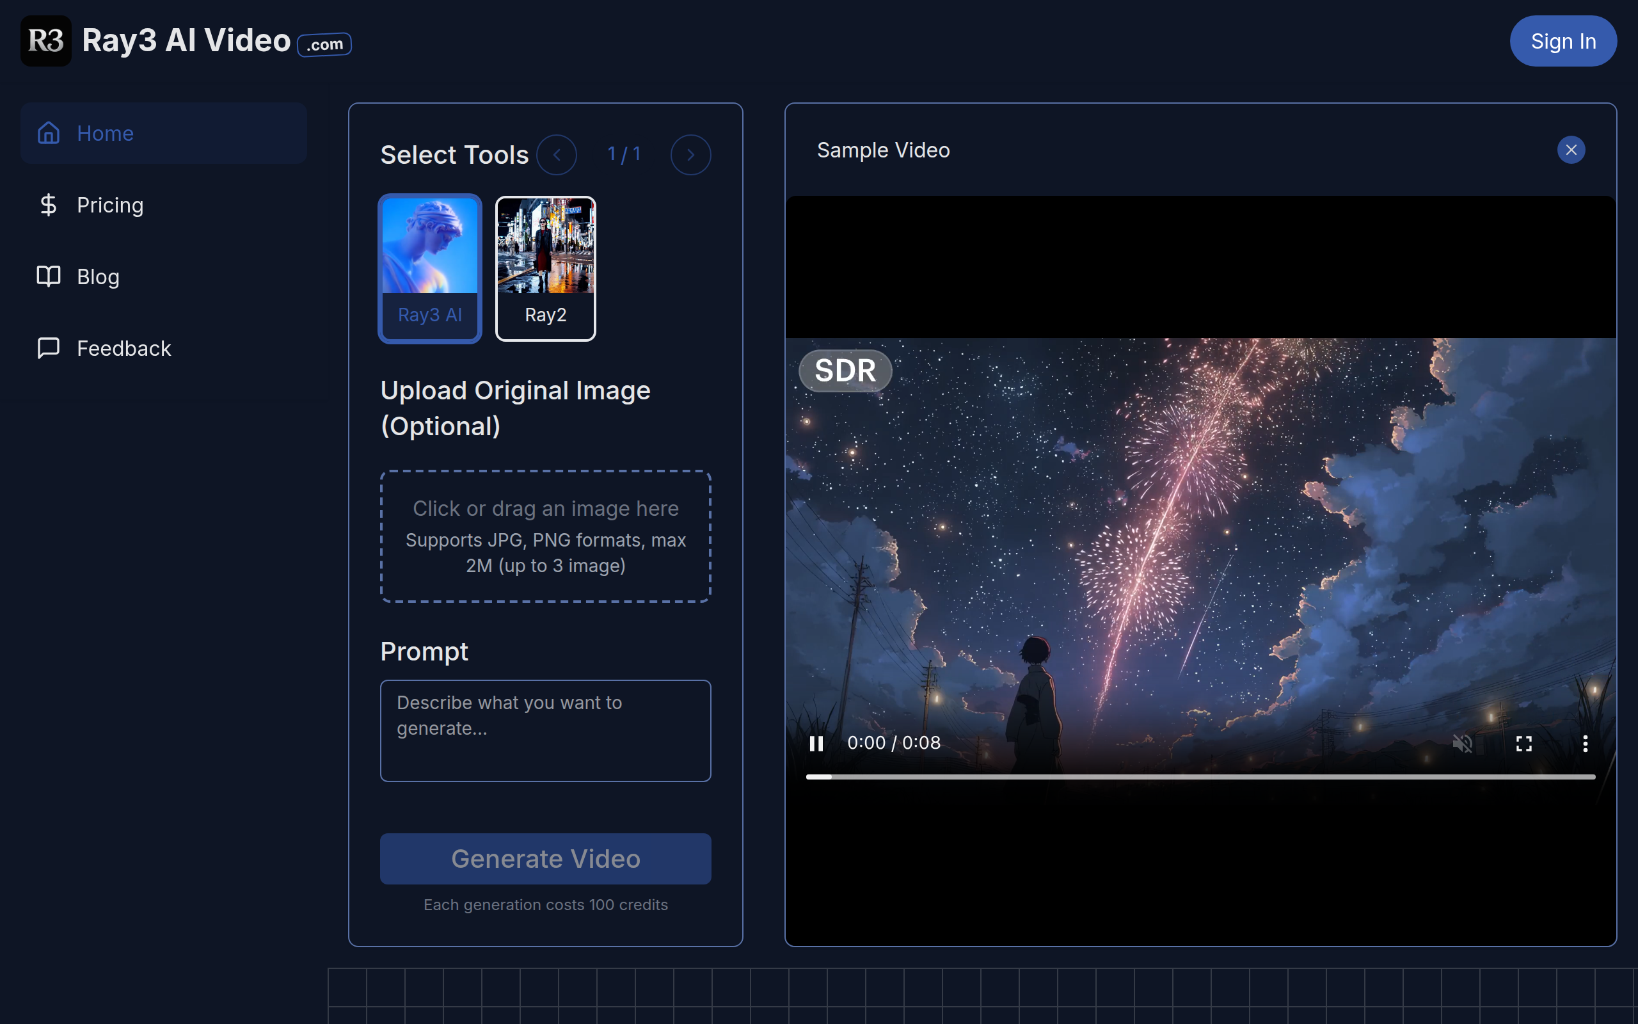Open the video's three-dot options menu
Viewport: 1638px width, 1024px height.
[x=1584, y=744]
